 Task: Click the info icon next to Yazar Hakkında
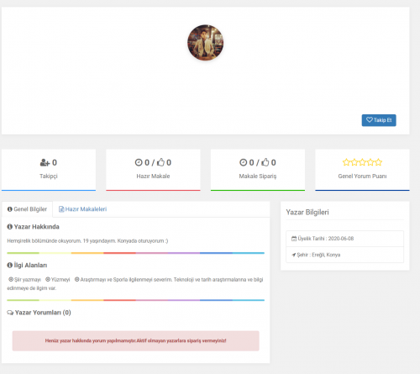click(x=10, y=227)
